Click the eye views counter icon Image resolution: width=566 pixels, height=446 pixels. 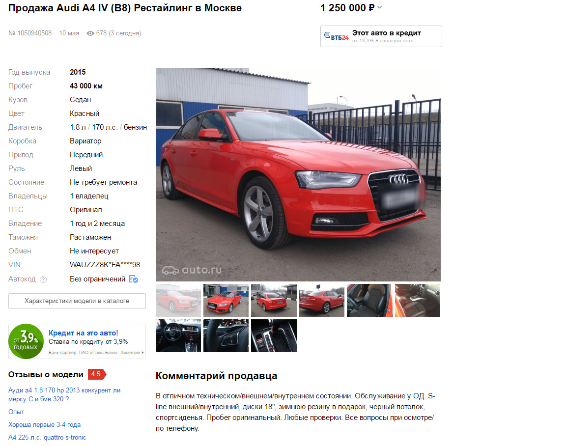(x=90, y=33)
